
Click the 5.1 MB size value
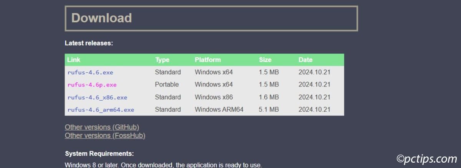click(x=269, y=109)
